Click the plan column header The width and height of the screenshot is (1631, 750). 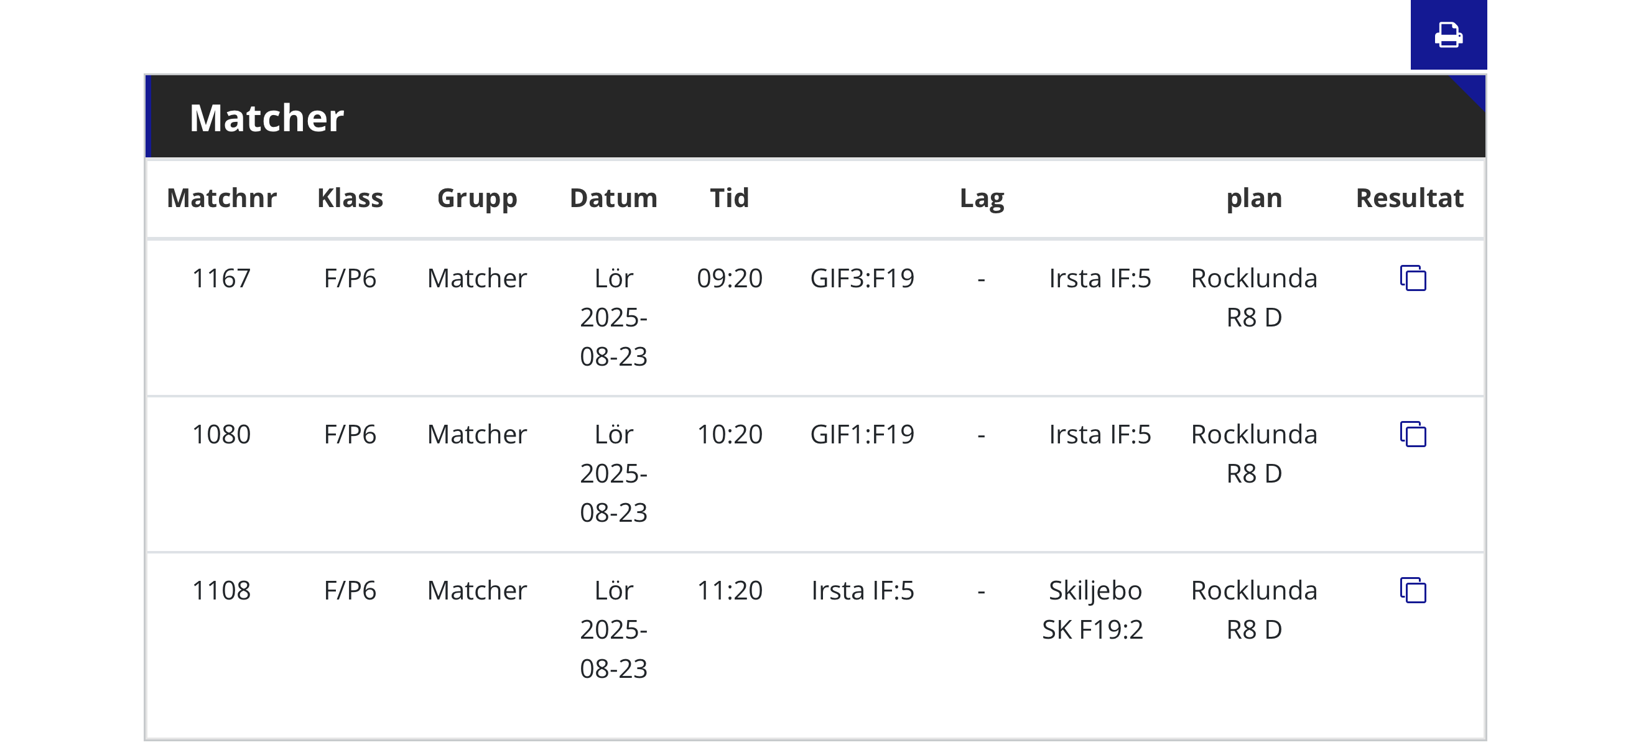1253,198
